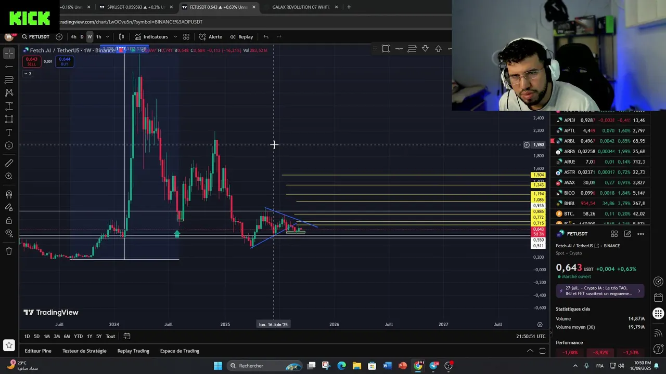666x374 pixels.
Task: Select 1D date range
Action: click(x=27, y=337)
